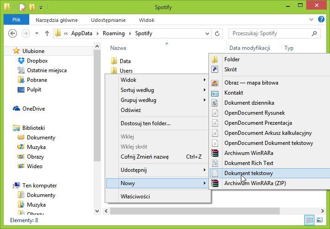Open Właściwości from context menu
This screenshot has width=330, height=229.
point(157,197)
